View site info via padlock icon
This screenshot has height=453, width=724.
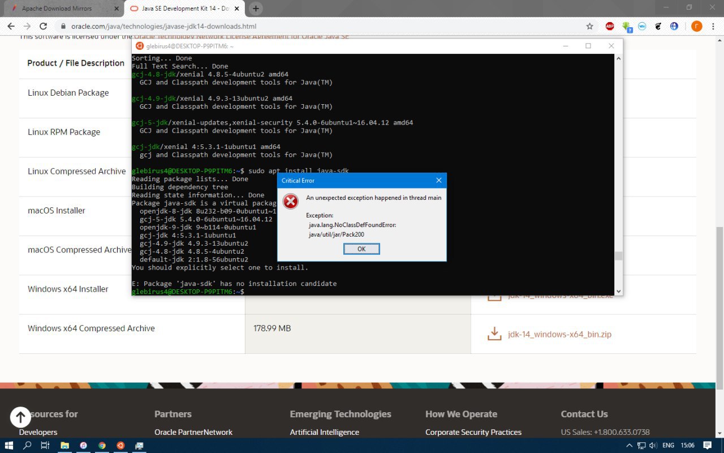pyautogui.click(x=63, y=26)
